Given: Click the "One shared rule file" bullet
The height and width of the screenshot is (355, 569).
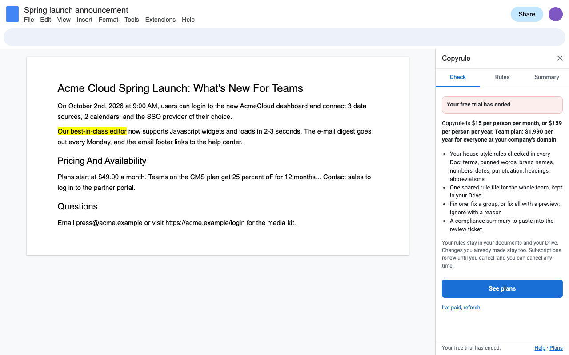Looking at the screenshot, I should (x=506, y=192).
